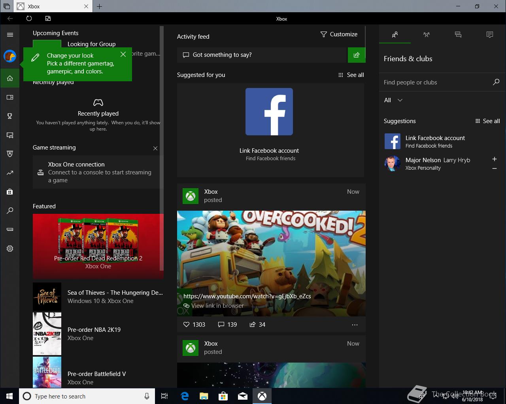This screenshot has width=506, height=404.
Task: Open My games sidebar icon
Action: click(10, 97)
